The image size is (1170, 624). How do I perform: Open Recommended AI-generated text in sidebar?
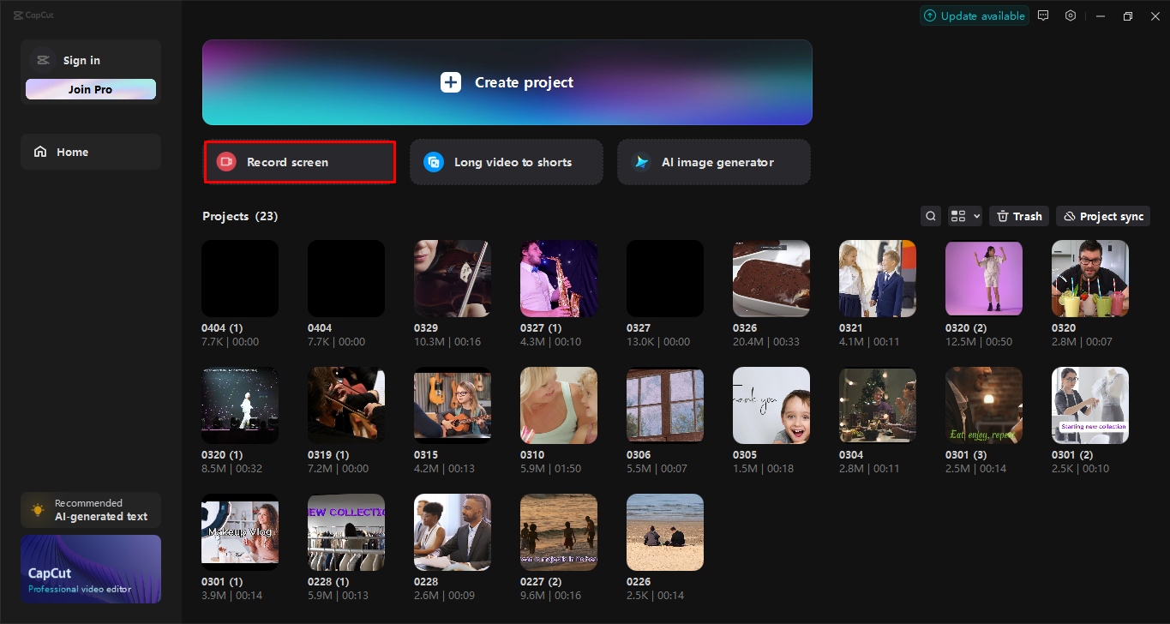click(x=90, y=510)
